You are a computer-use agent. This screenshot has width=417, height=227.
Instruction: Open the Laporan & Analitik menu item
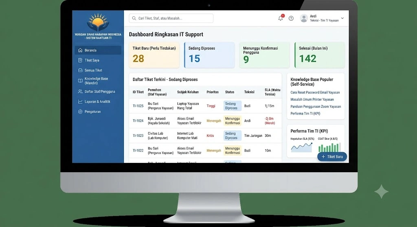[x=98, y=102]
